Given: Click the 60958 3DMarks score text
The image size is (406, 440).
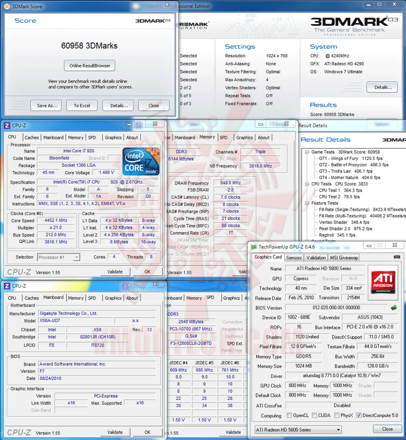Looking at the screenshot, I should pos(89,46).
